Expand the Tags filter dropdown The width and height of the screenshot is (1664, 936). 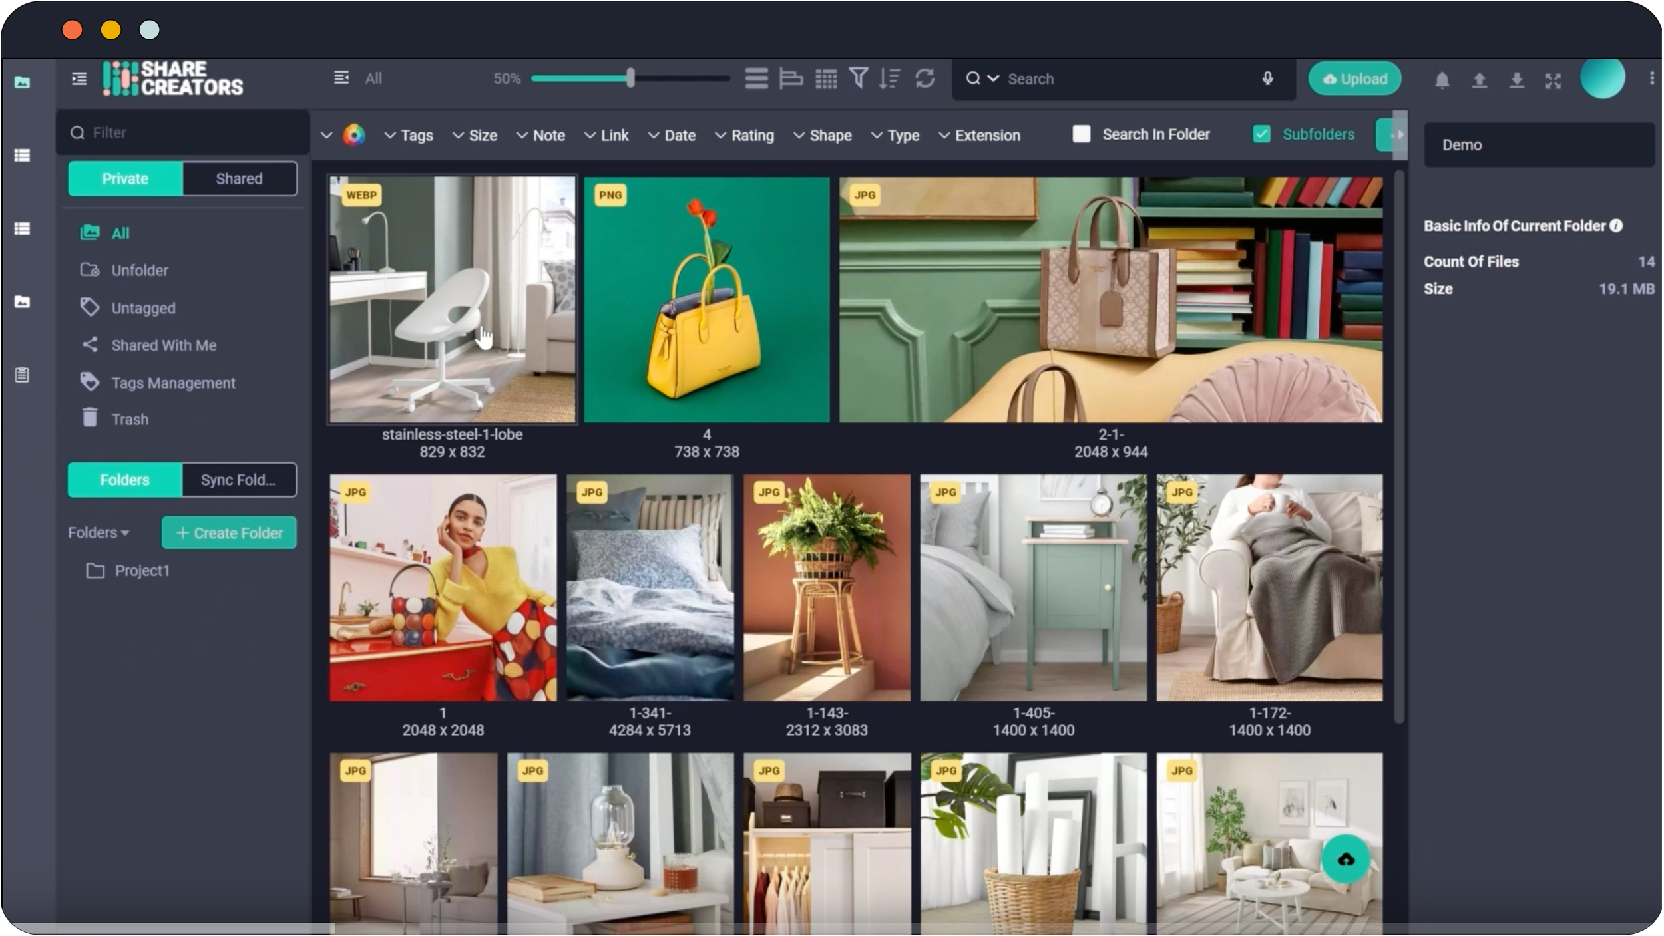(409, 136)
